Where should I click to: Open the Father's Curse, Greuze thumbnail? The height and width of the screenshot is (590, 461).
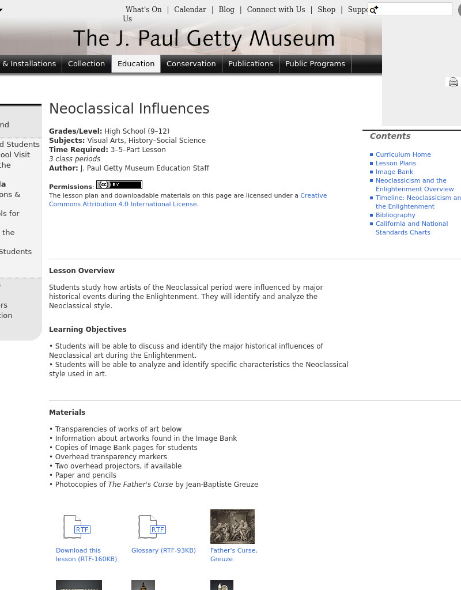coord(232,526)
